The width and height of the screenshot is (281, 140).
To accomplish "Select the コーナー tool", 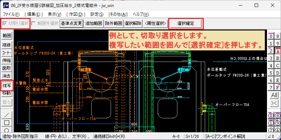I will [x=7, y=53].
